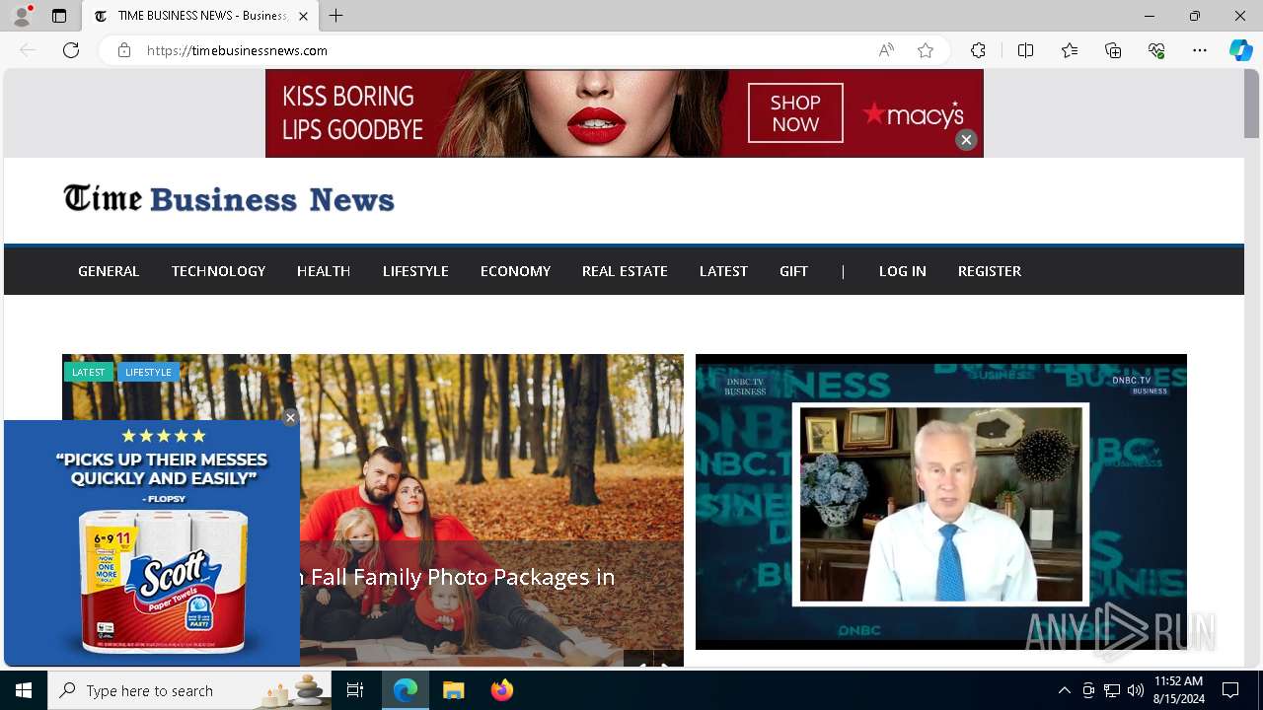Image resolution: width=1263 pixels, height=710 pixels.
Task: Click the LATEST category tag
Action: (x=88, y=372)
